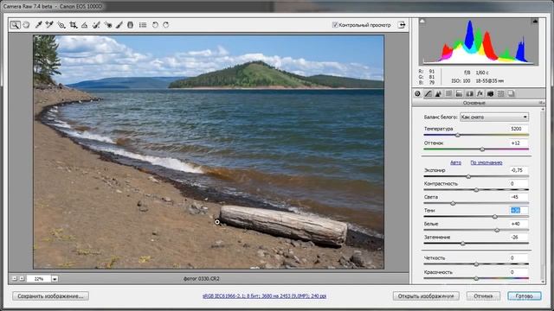Toggle shadow clipping warning on histogram
This screenshot has width=554, height=311.
click(422, 22)
